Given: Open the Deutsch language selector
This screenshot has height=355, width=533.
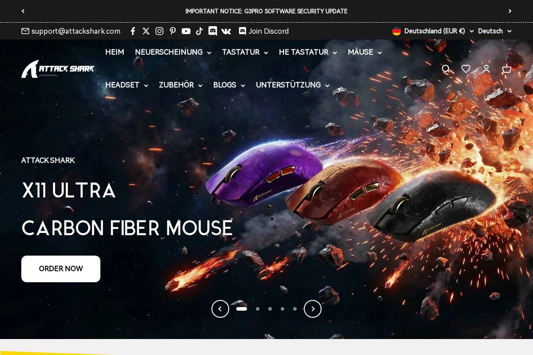Looking at the screenshot, I should click(495, 31).
